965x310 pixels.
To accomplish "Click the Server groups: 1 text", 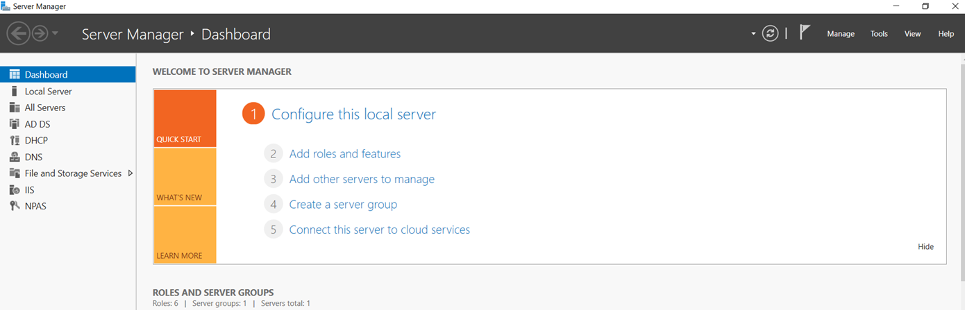I will click(219, 304).
